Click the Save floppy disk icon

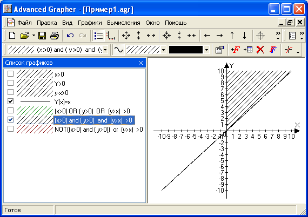coord(42,36)
